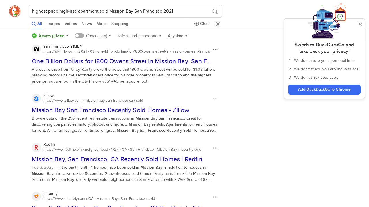The image size is (369, 207).
Task: Select the All results tab
Action: coord(37,24)
